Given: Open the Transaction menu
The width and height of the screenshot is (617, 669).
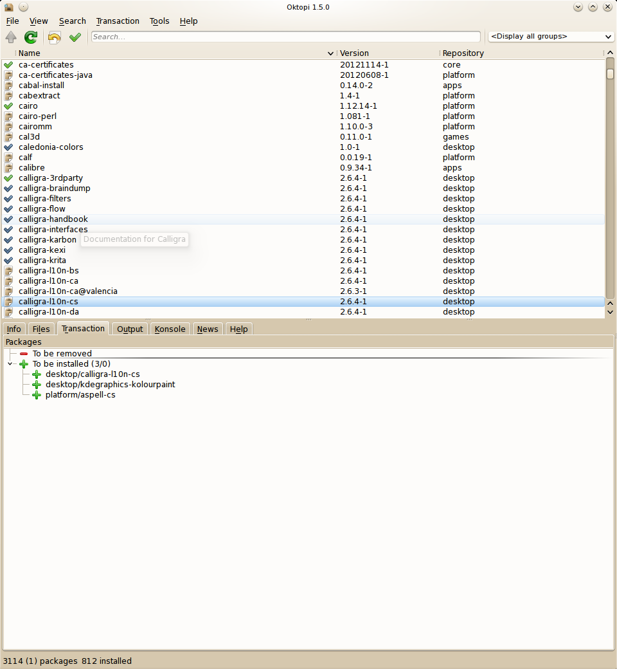Looking at the screenshot, I should coord(118,21).
